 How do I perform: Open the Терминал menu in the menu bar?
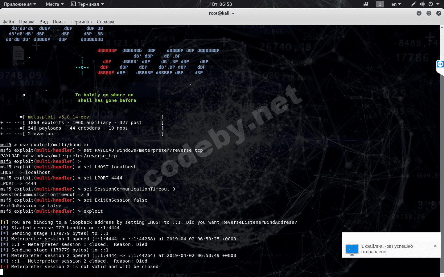pos(81,22)
